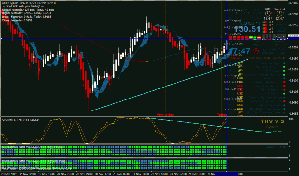Click the 0.9305 price axis label
Image resolution: width=299 pixels, height=176 pixels.
point(294,3)
